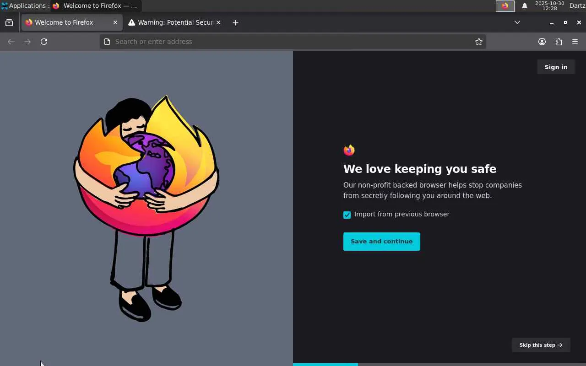
Task: Click the Firefox logo above the heading
Action: click(349, 150)
